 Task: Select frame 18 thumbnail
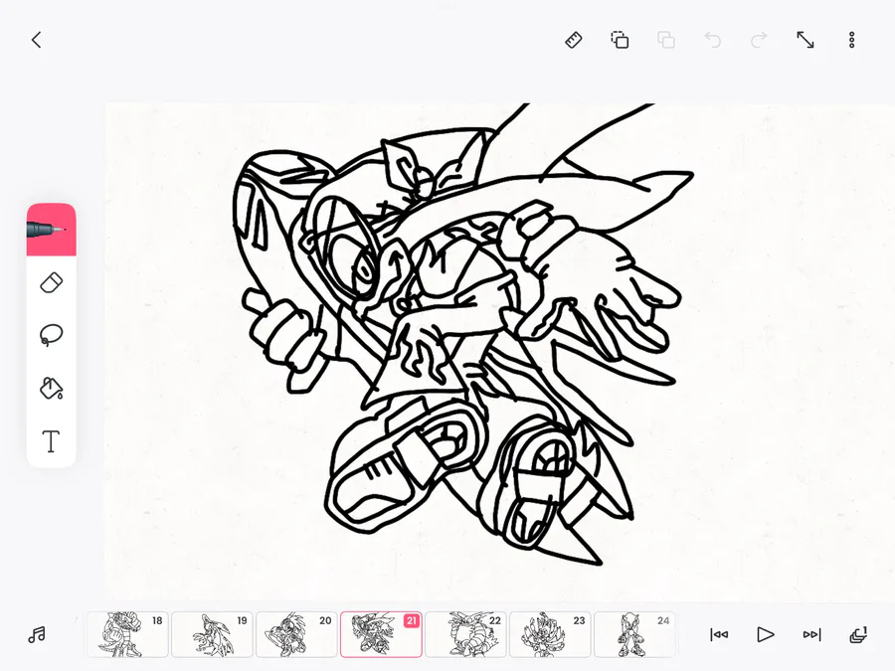128,634
